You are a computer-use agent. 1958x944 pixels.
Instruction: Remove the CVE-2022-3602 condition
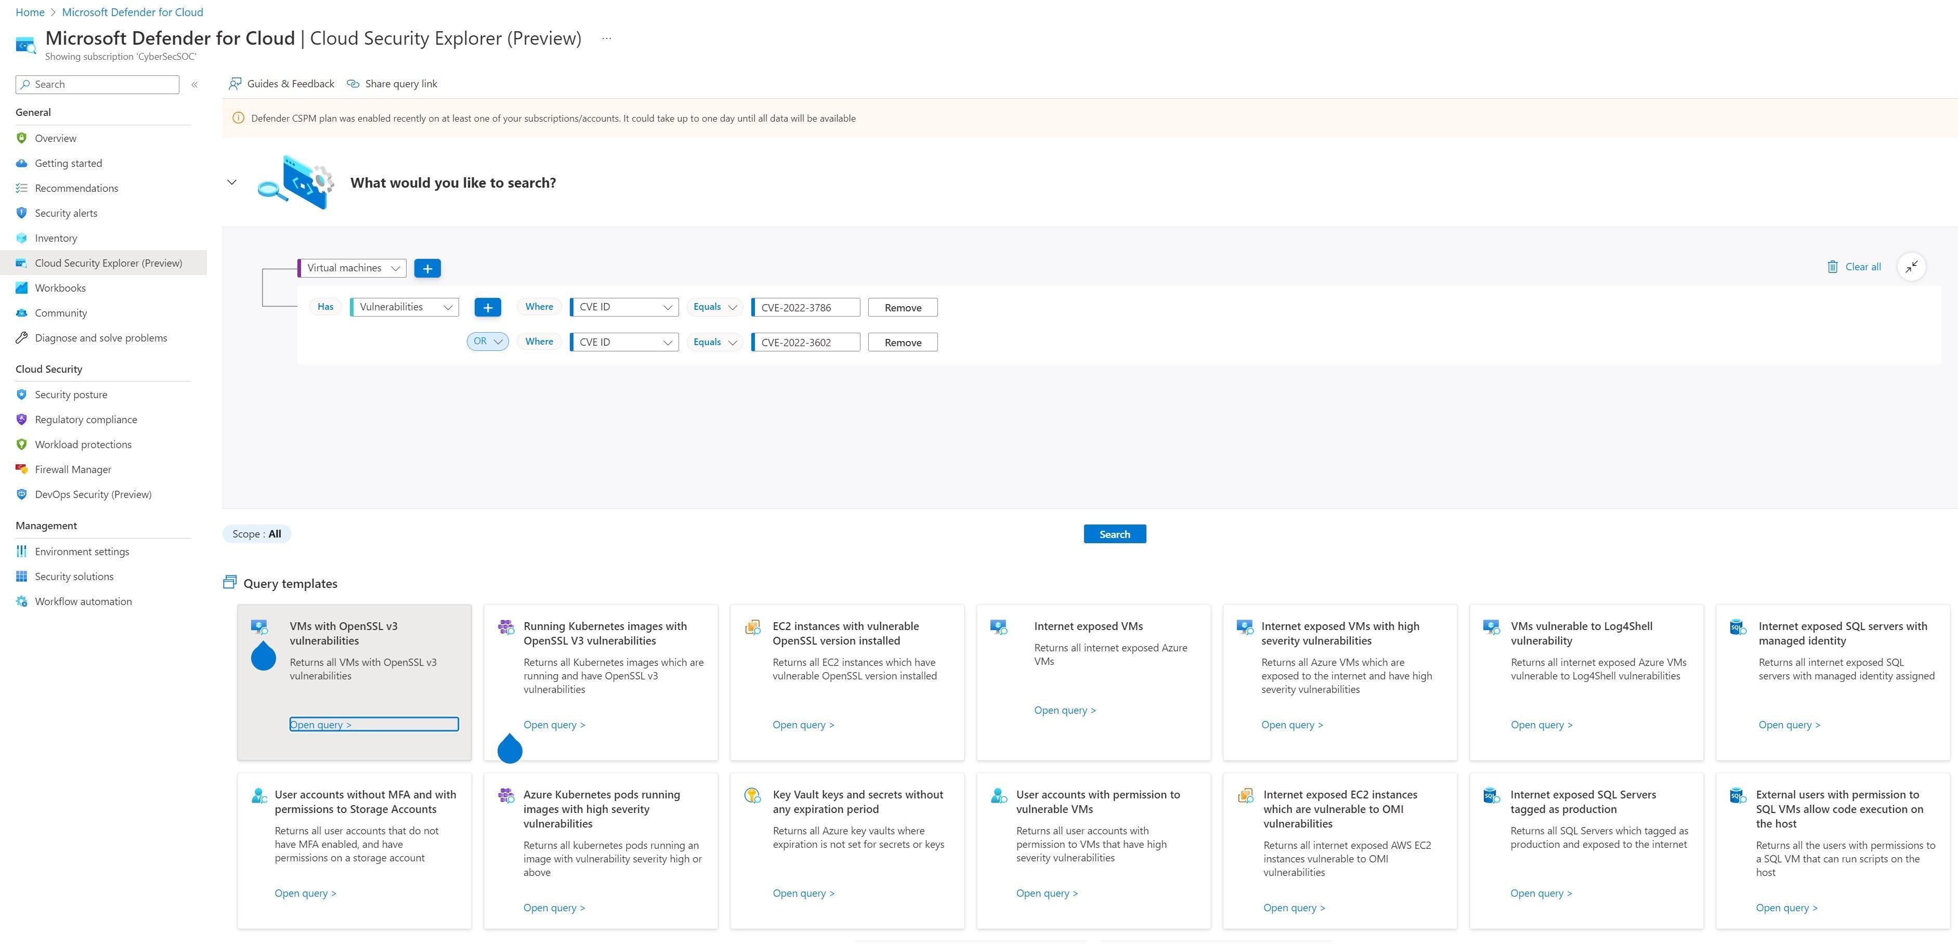click(x=902, y=343)
